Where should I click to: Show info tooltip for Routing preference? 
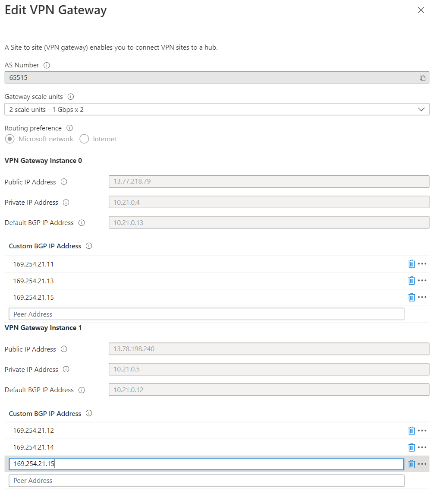(69, 128)
